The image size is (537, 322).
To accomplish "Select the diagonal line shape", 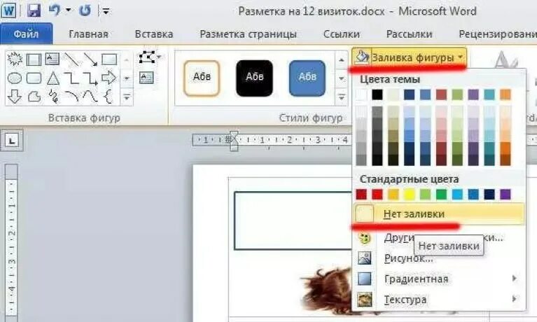I will click(71, 59).
